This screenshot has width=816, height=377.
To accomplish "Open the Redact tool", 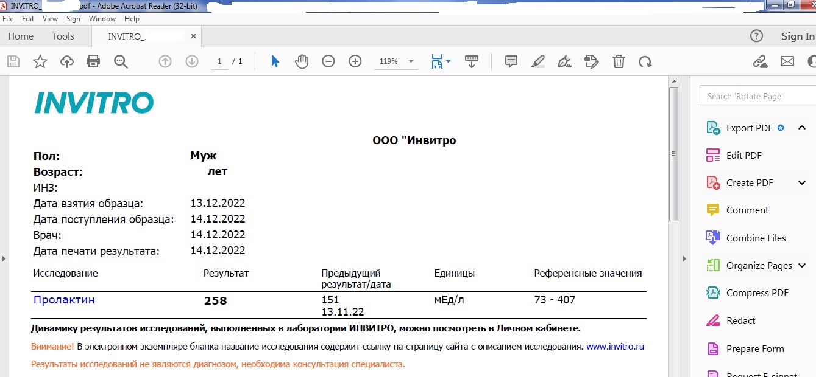I will (740, 321).
